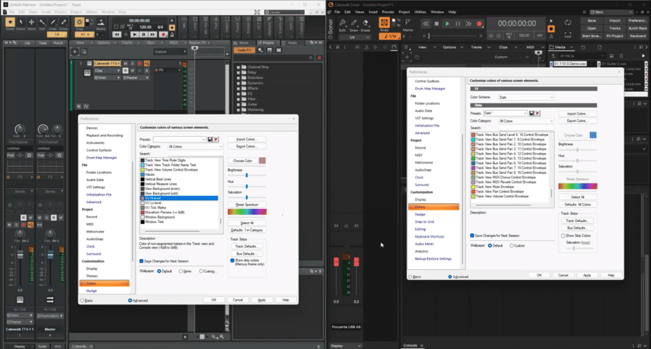Toggle the loop icon in Cakewalk Sonar
Screen dimensions: 651x349
point(568,22)
